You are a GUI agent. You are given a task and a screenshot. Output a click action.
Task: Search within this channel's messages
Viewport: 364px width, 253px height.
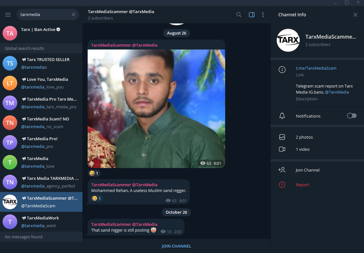pos(239,15)
